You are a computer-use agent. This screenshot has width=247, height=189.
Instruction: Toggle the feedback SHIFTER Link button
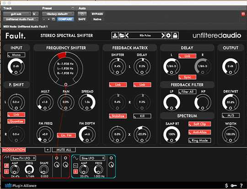tap(118, 85)
